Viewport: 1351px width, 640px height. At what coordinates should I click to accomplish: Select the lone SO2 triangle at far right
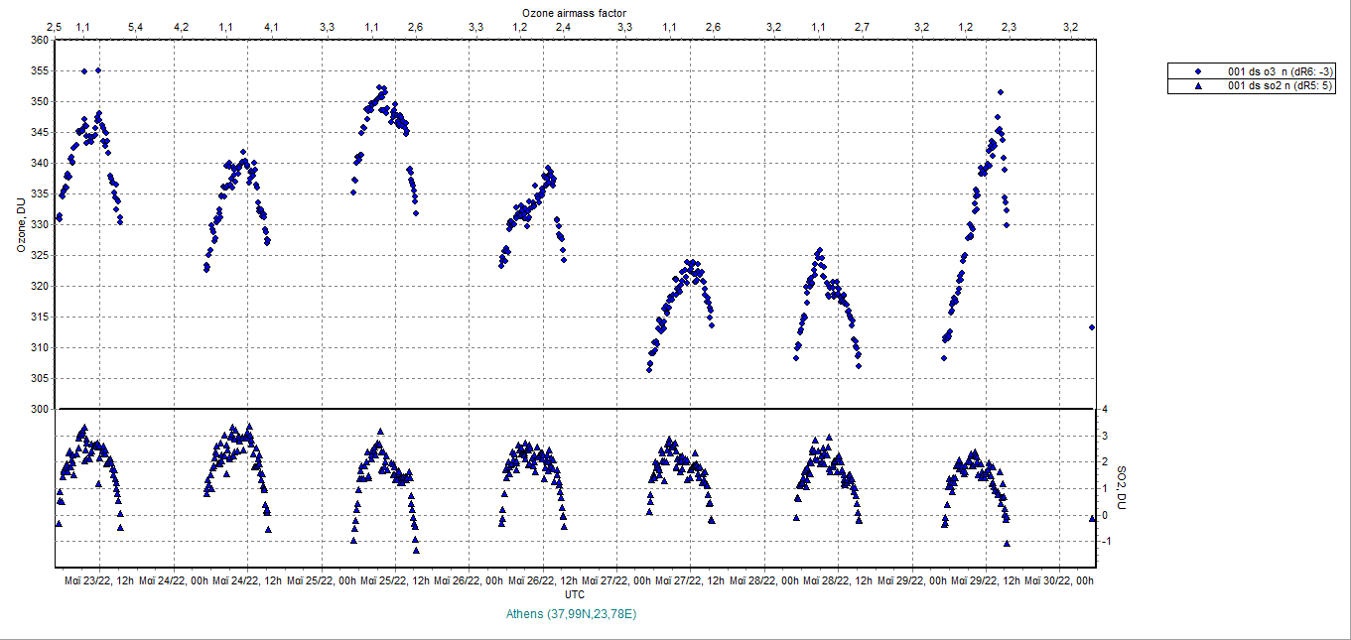[1092, 517]
